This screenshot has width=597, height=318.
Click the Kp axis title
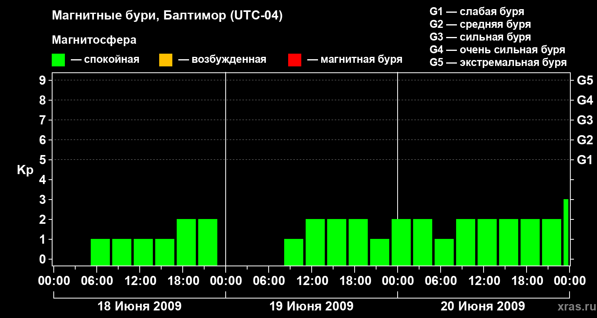coord(25,170)
